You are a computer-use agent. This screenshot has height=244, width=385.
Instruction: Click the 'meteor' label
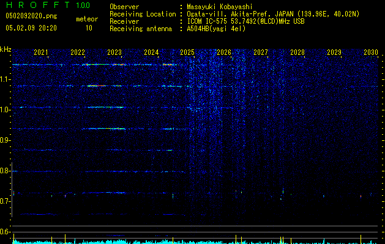[87, 19]
